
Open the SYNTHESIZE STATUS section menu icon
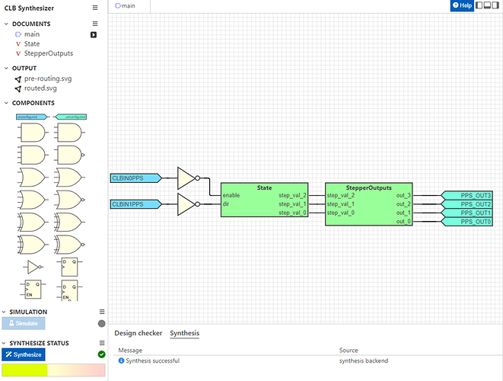click(x=102, y=343)
